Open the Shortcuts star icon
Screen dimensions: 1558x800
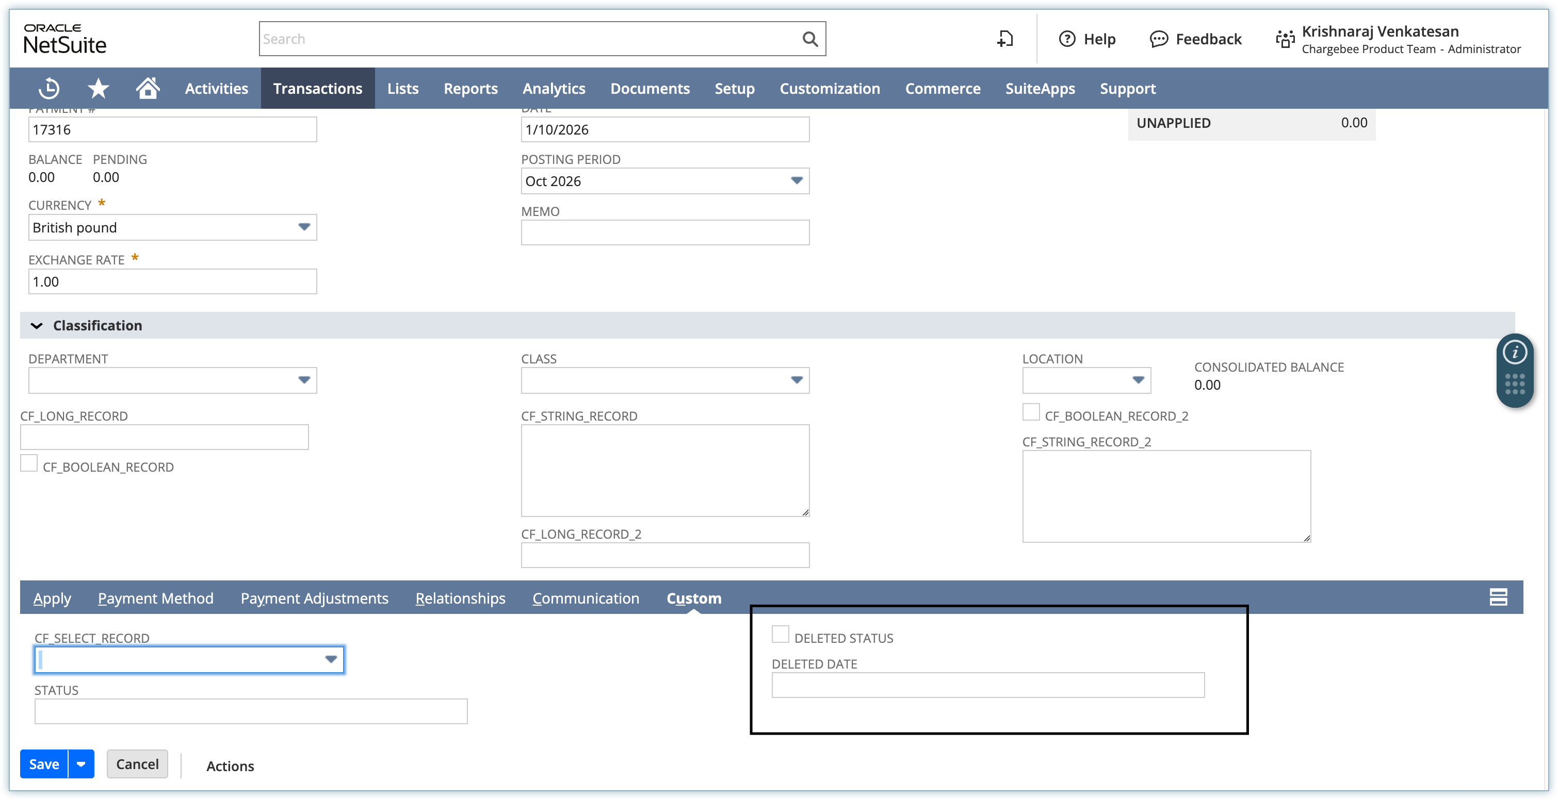point(98,88)
